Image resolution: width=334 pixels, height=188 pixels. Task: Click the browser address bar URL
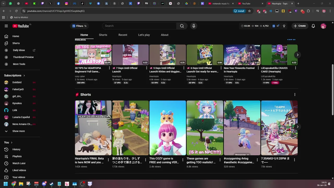coord(56,11)
